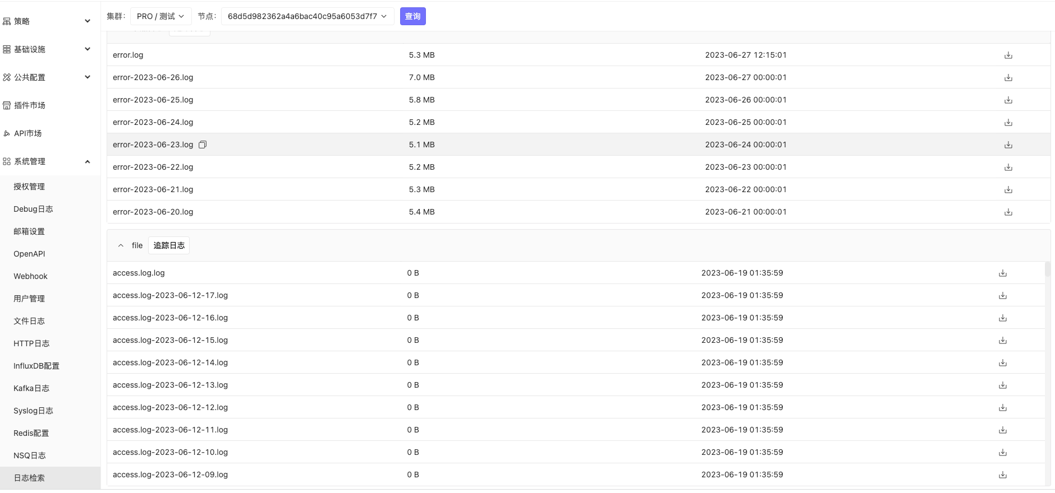Expand the 策略 menu chevron
This screenshot has height=493, width=1055.
click(x=88, y=21)
